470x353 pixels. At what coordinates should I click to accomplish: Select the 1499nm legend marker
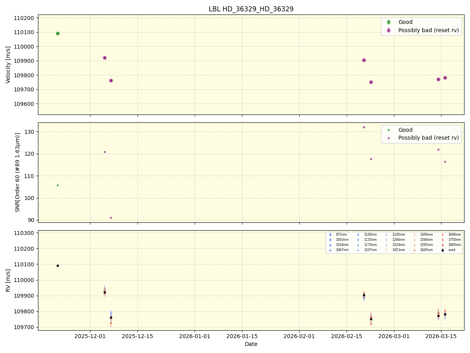(x=414, y=235)
